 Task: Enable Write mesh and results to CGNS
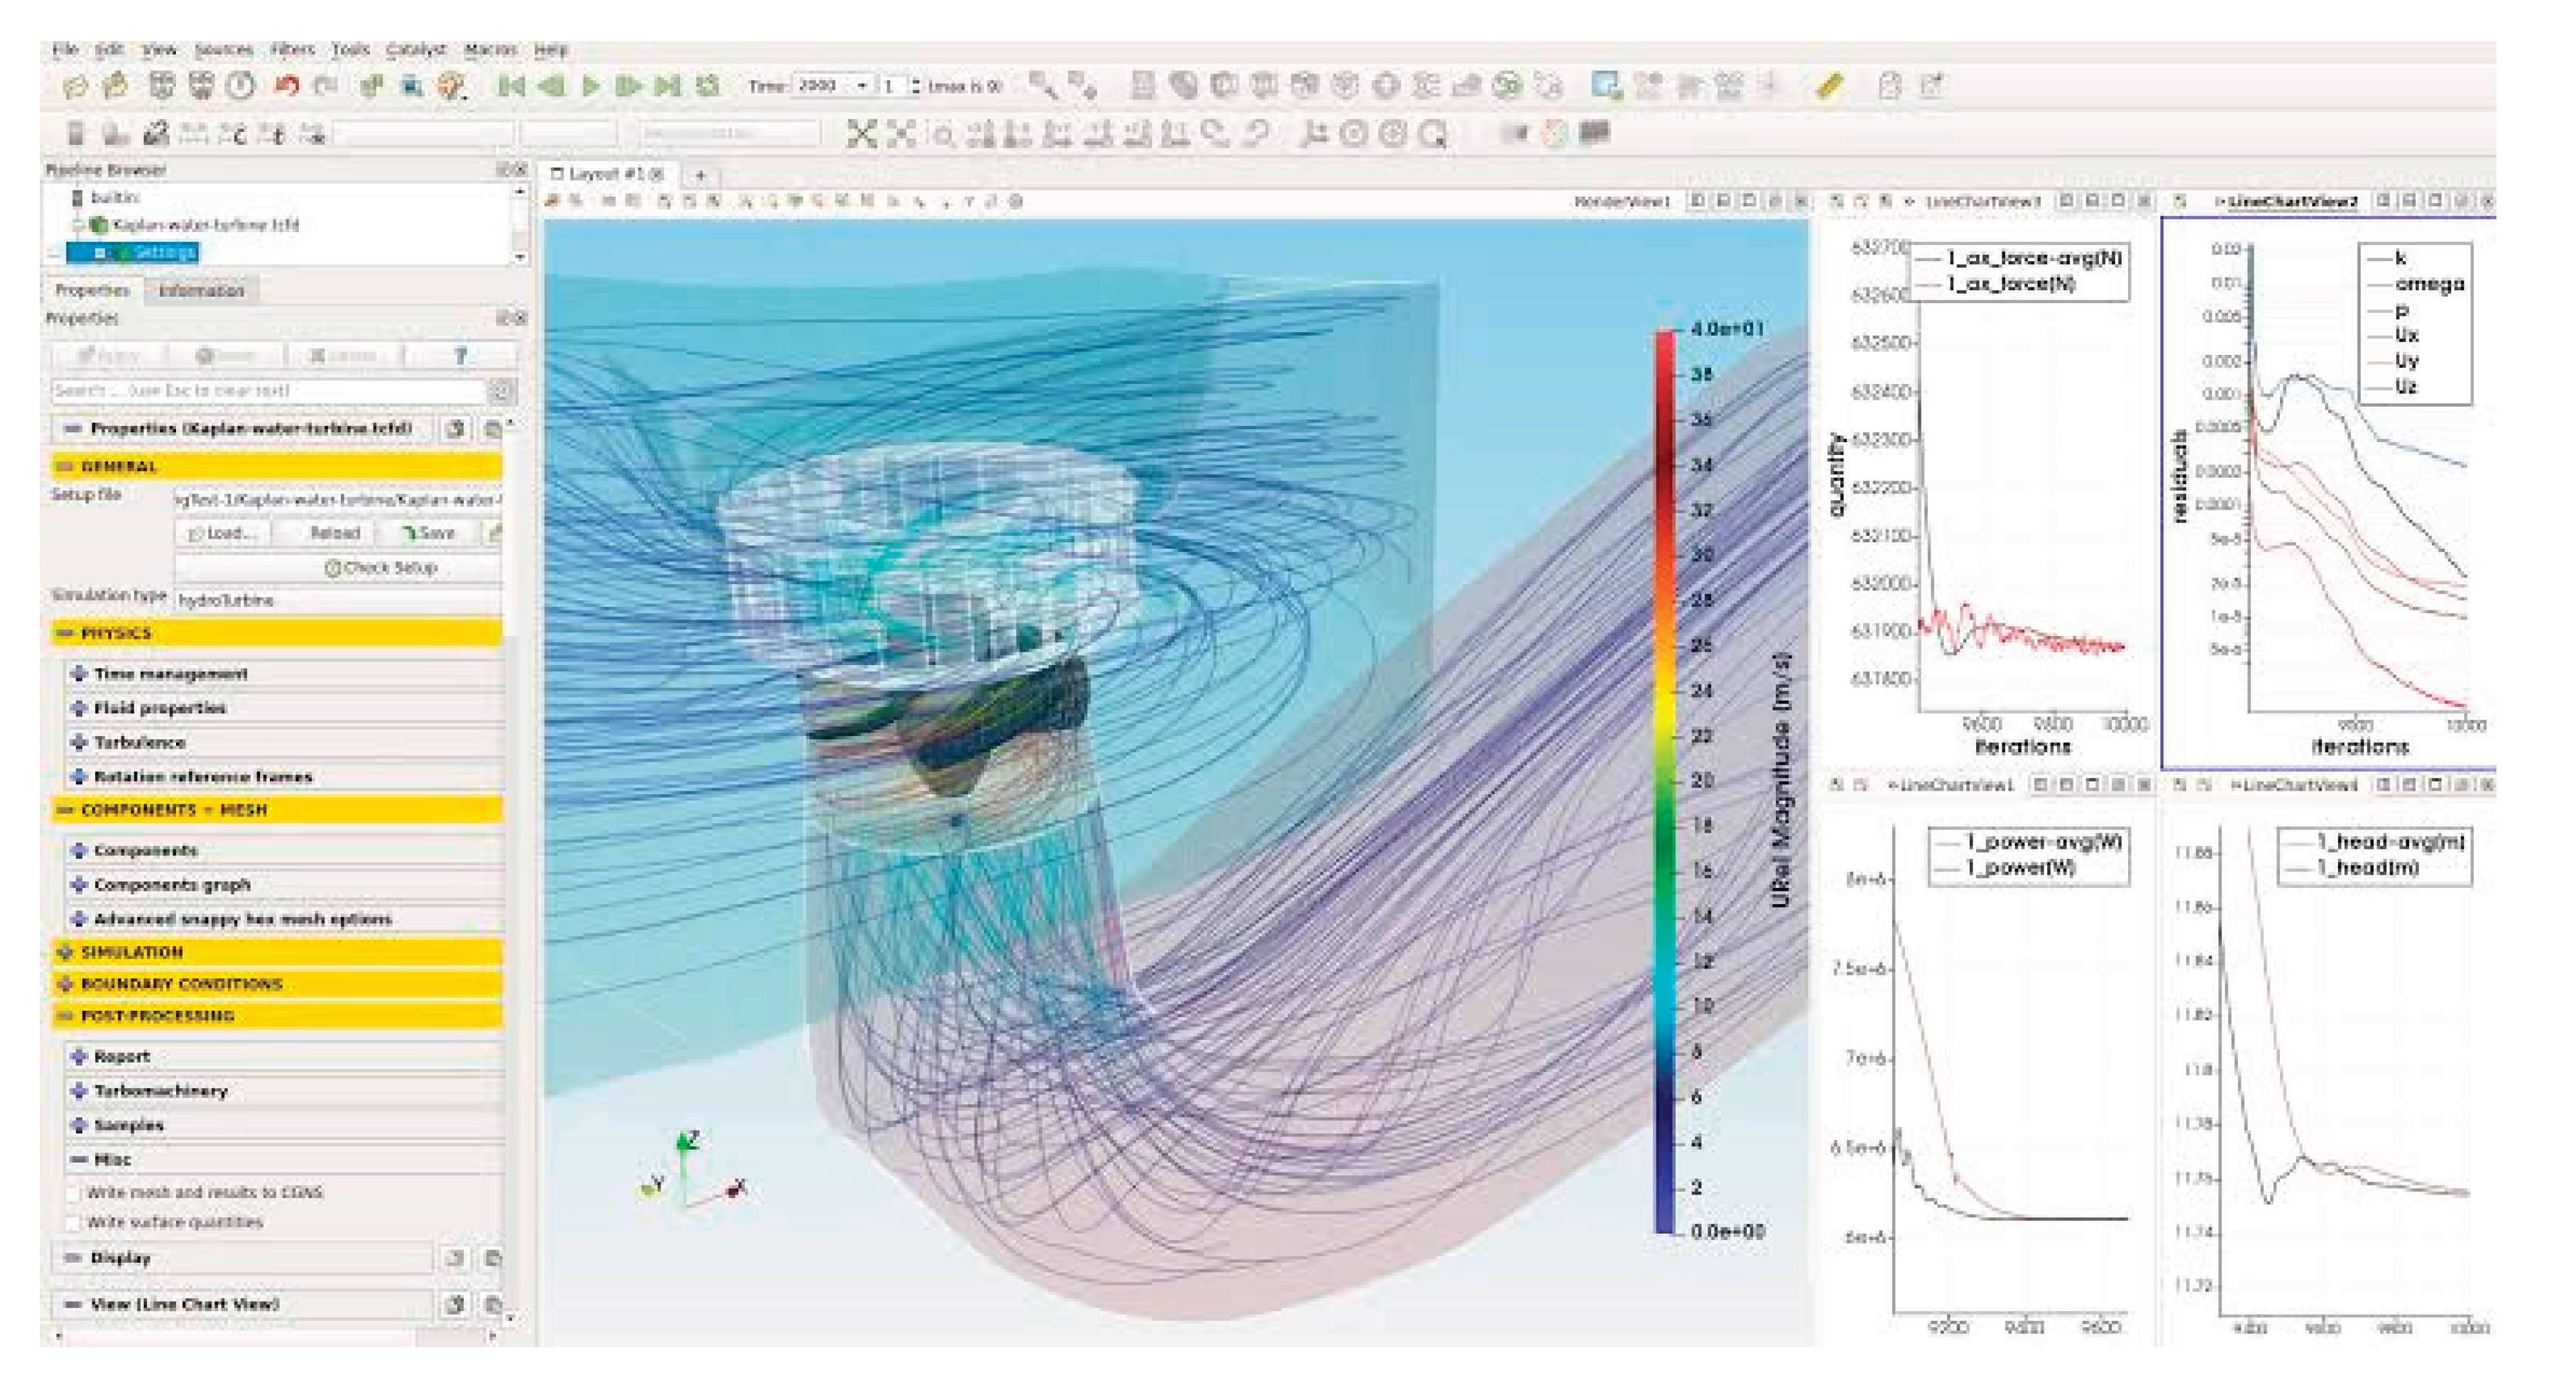[x=73, y=1193]
